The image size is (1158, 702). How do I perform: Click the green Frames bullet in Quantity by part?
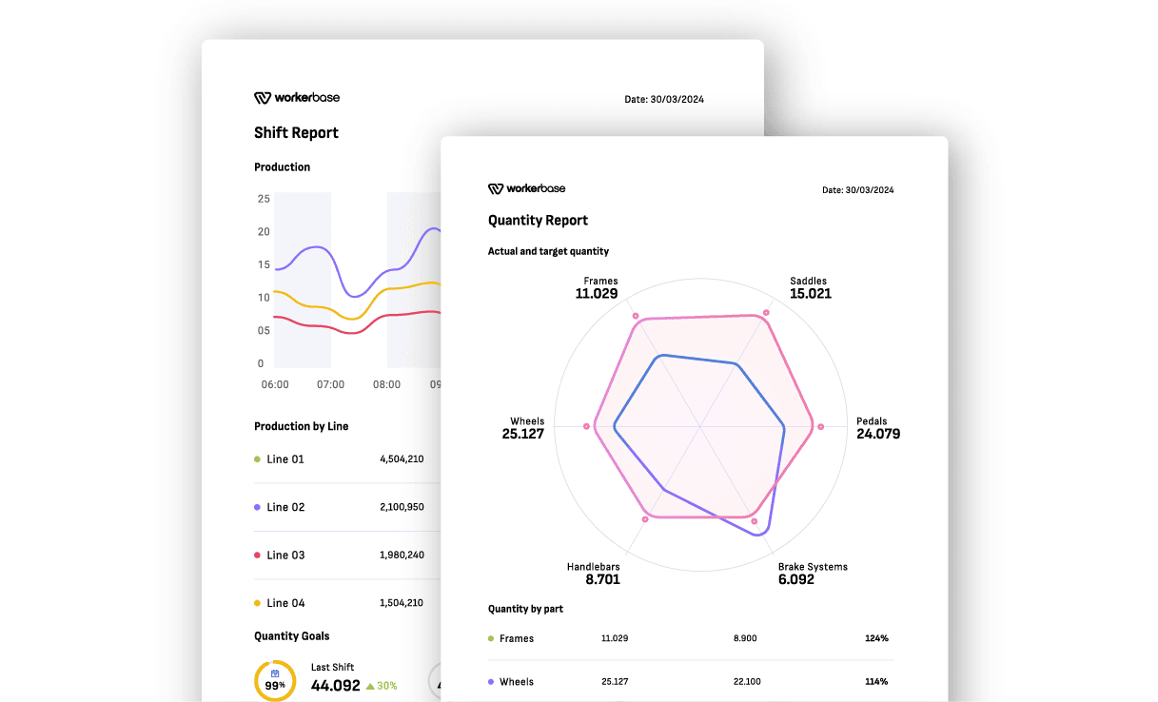(491, 638)
